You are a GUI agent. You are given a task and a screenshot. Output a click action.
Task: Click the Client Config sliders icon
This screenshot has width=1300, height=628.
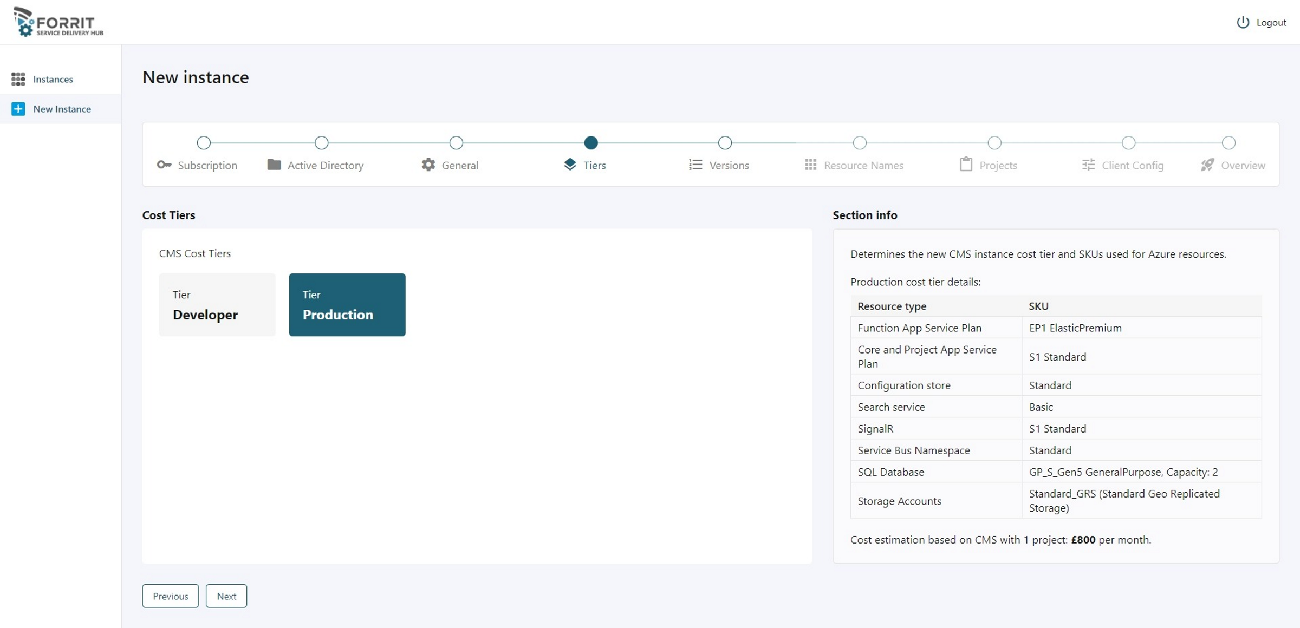1088,165
